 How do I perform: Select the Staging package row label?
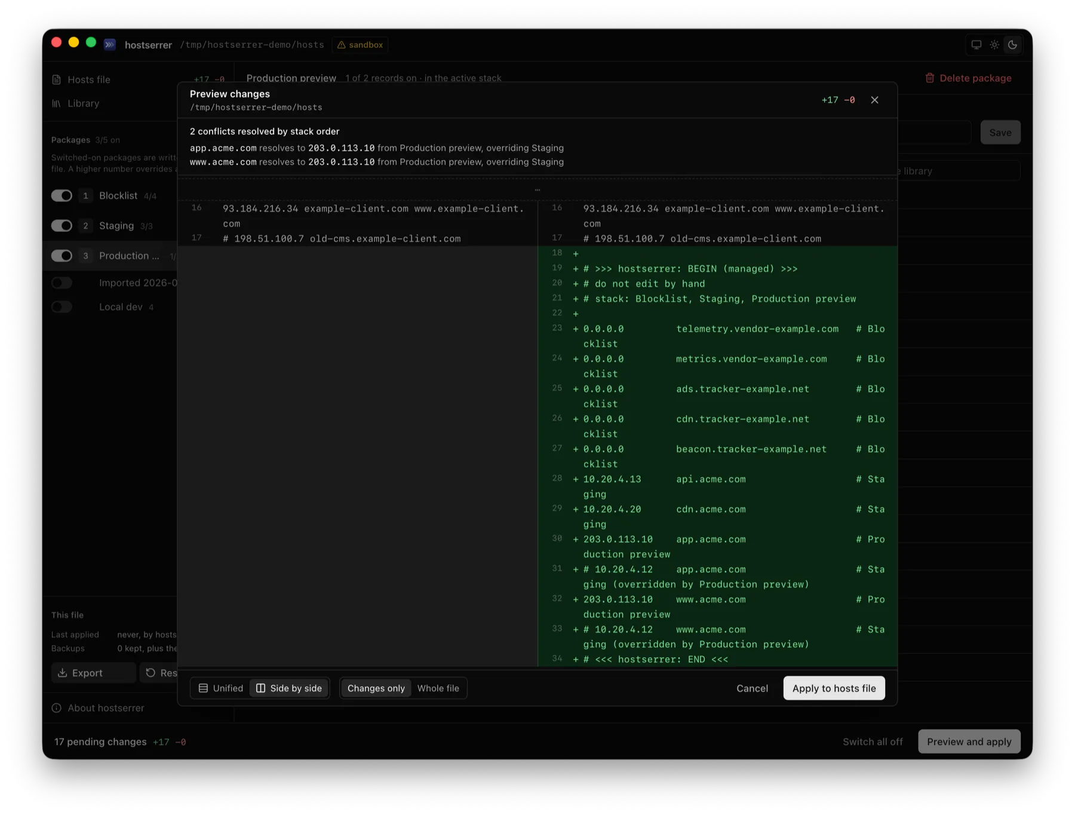click(116, 226)
